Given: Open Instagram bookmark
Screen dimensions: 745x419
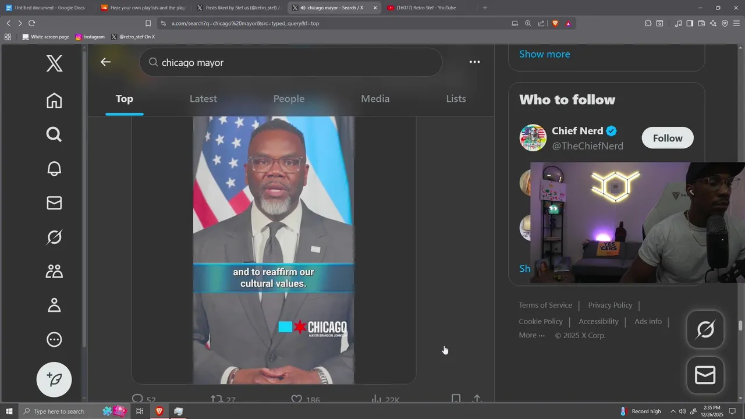Looking at the screenshot, I should pos(90,37).
